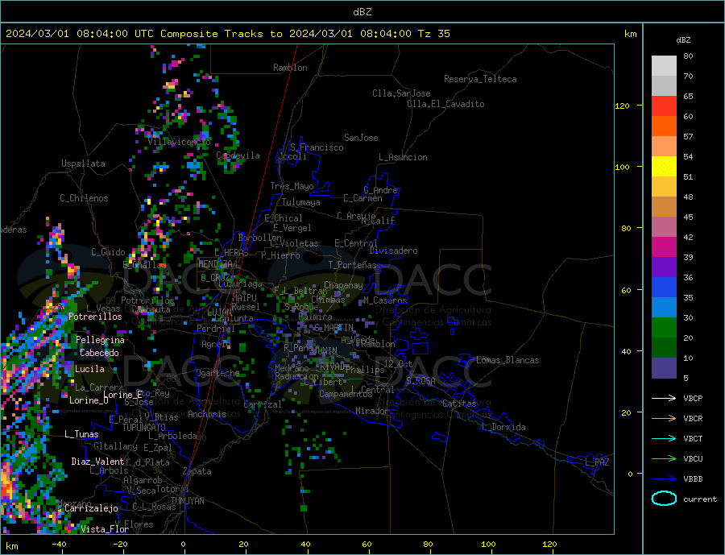This screenshot has height=555, width=725.
Task: Click the S_MARTIN label
Action: (x=333, y=328)
